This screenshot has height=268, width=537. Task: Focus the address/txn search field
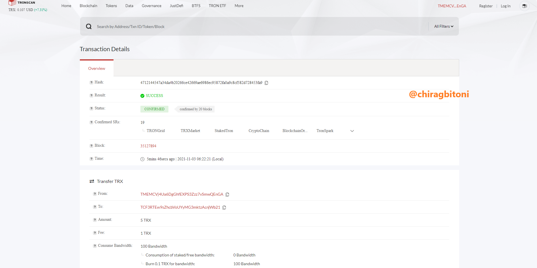coord(260,27)
